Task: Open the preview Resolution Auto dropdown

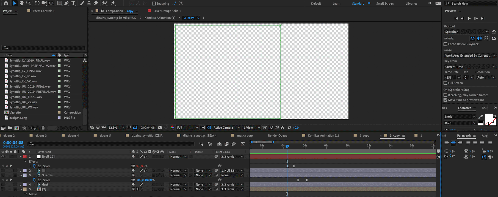Action: coord(485,77)
